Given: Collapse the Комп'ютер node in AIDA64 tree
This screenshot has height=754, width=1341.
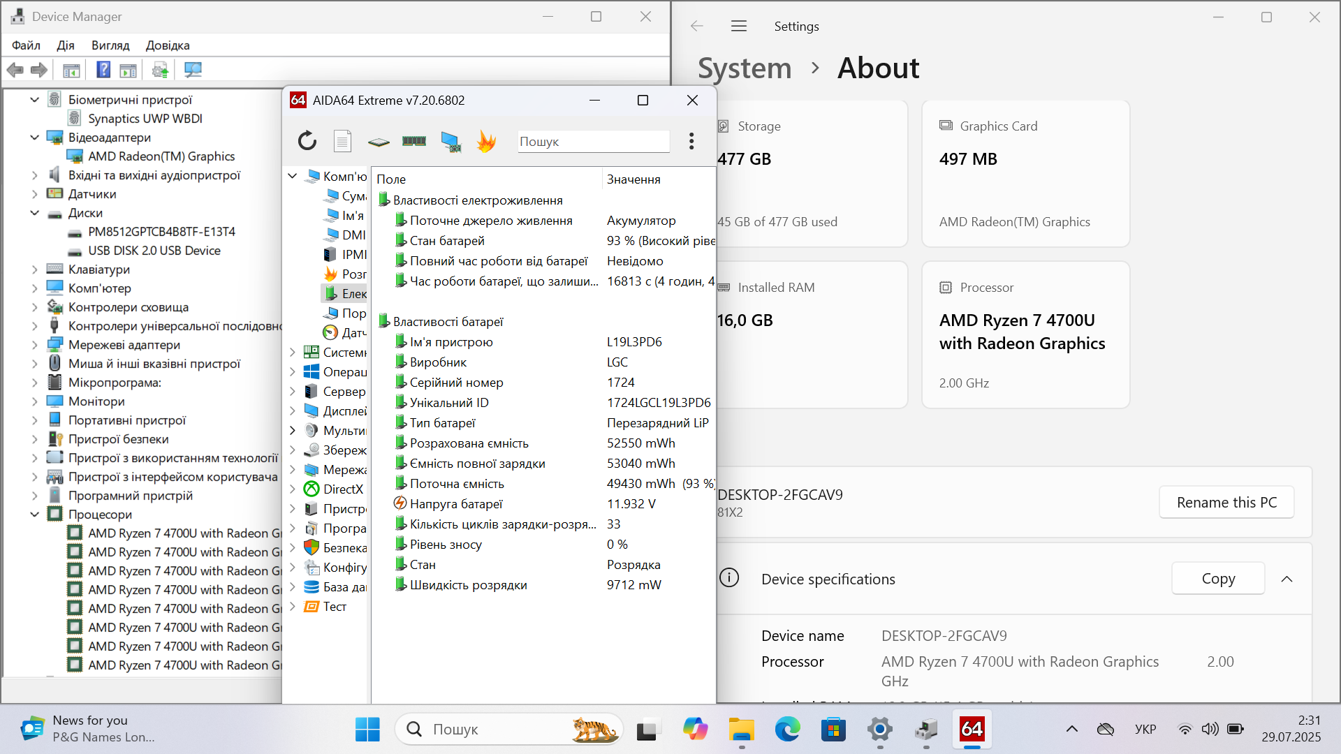Looking at the screenshot, I should click(x=293, y=177).
